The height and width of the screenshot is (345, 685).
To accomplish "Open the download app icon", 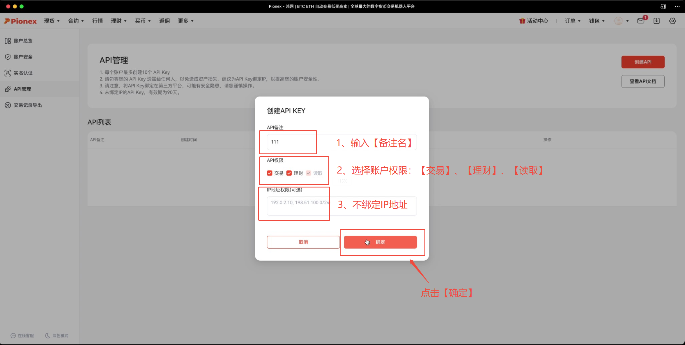I will [656, 21].
